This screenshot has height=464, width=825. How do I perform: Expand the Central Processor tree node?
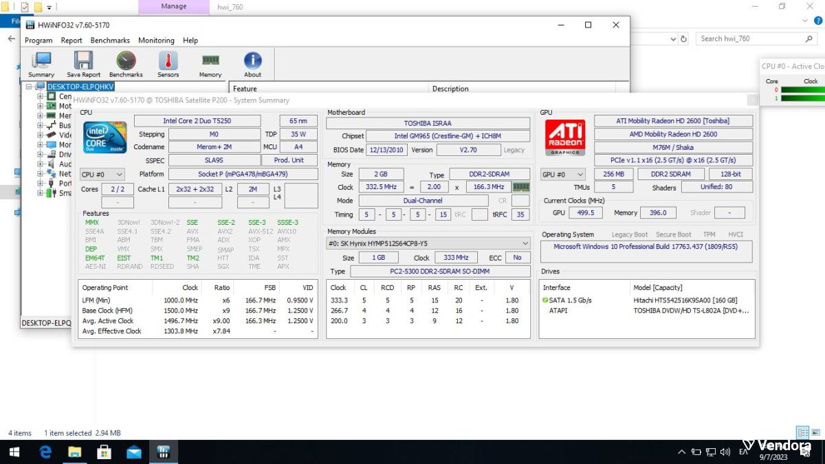click(x=40, y=96)
